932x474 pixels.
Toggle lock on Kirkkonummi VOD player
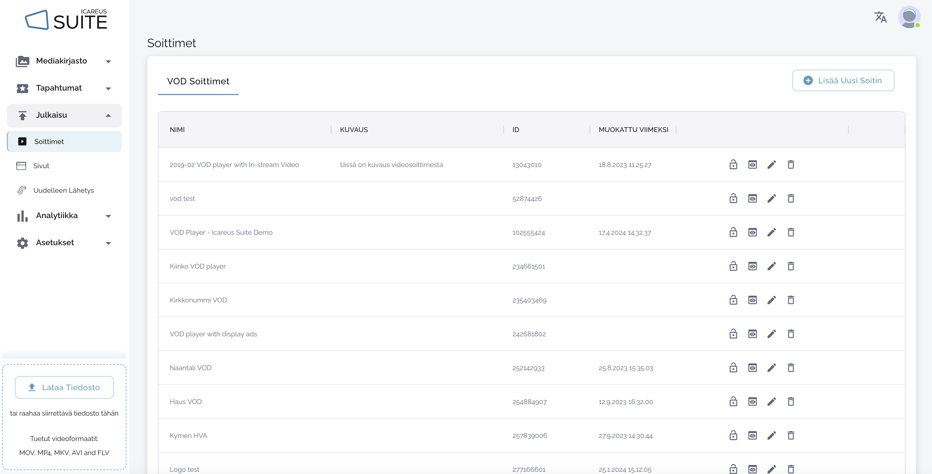pos(733,300)
